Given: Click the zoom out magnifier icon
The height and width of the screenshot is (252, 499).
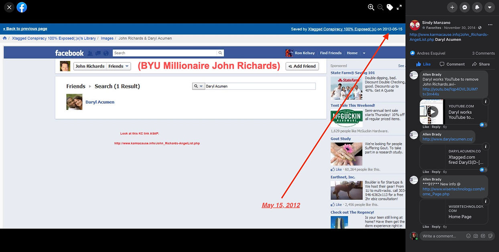Looking at the screenshot, I should [380, 7].
